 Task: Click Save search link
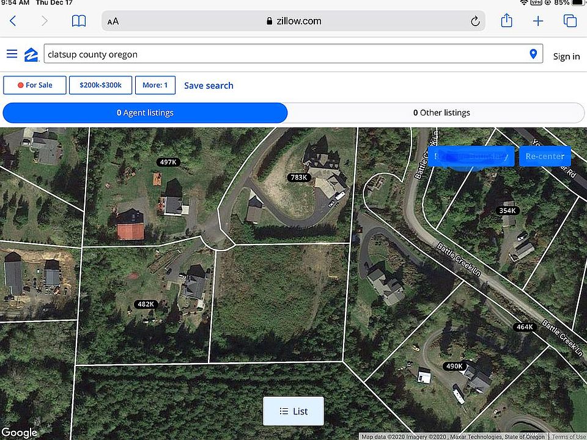click(x=209, y=86)
